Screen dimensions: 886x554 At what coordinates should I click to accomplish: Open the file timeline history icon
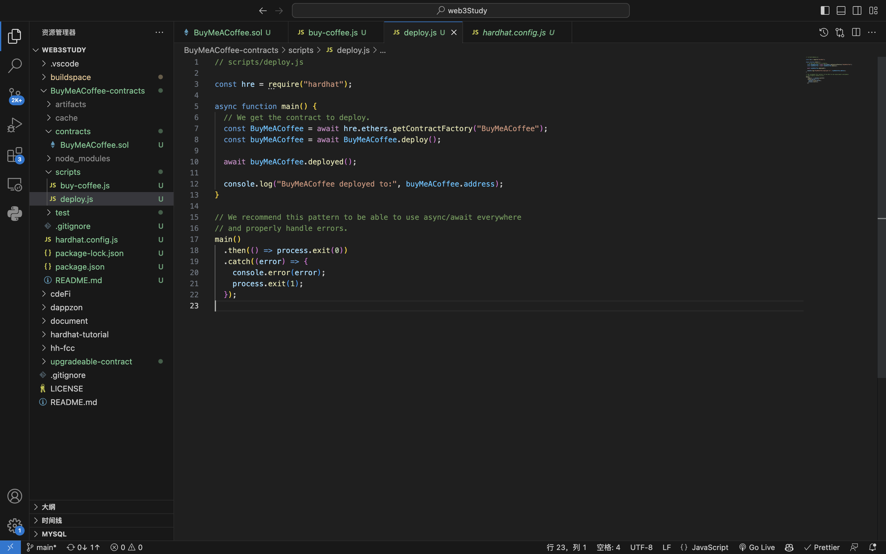824,32
